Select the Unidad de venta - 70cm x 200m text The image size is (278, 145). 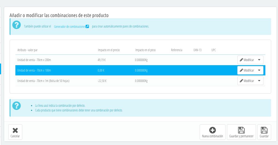point(34,60)
